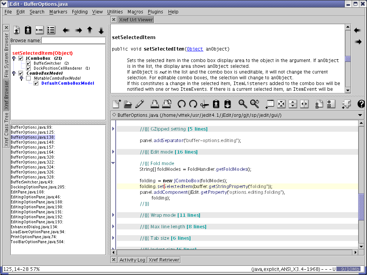367x275 pixels.
Task: Click the new file icon in editor toolbar
Action: click(x=116, y=104)
